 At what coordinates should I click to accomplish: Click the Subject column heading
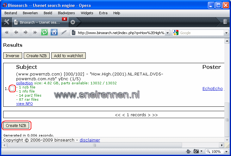pos(27,67)
